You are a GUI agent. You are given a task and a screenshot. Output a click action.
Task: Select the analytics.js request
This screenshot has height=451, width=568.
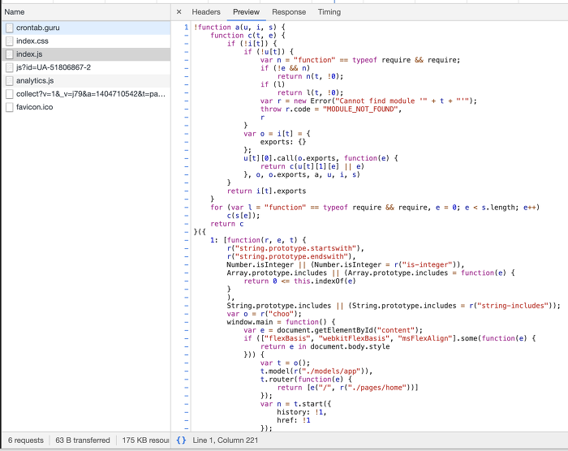click(x=86, y=80)
